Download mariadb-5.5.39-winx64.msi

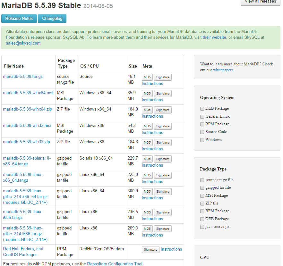click(28, 93)
